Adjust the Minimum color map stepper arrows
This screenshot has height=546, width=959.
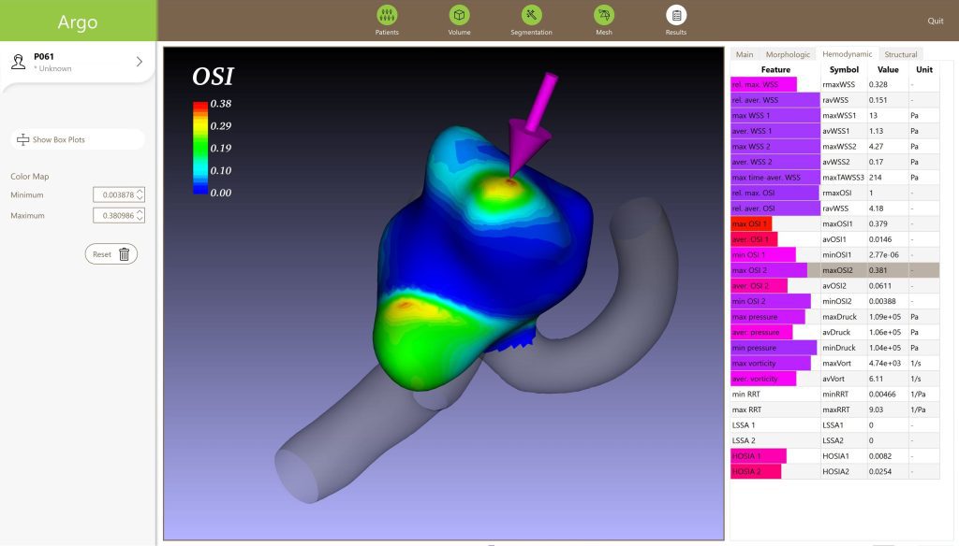click(140, 194)
